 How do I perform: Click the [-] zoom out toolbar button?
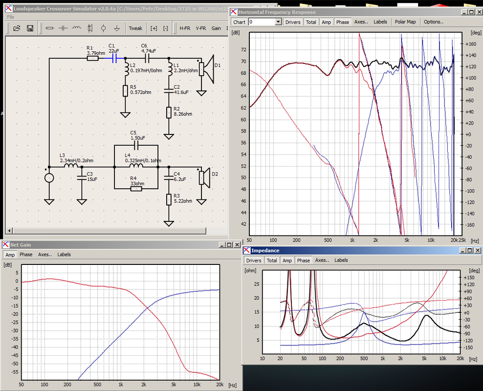(166, 28)
